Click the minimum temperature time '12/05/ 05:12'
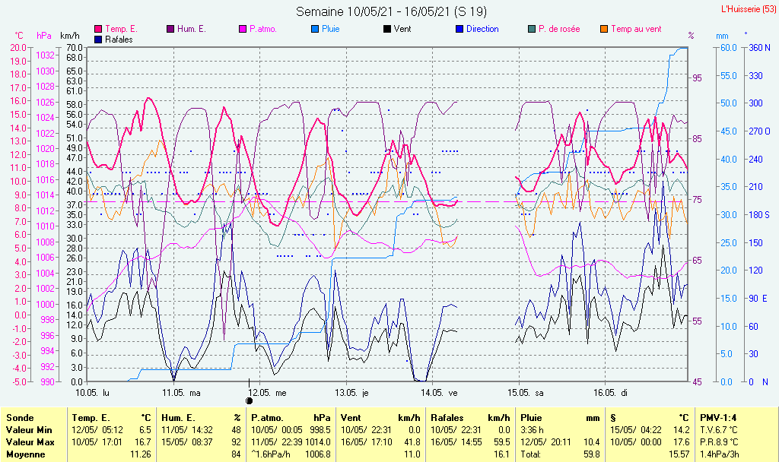 [97, 430]
